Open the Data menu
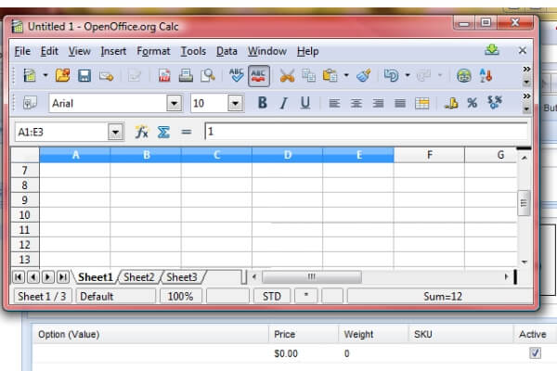Image resolution: width=557 pixels, height=371 pixels. click(227, 51)
